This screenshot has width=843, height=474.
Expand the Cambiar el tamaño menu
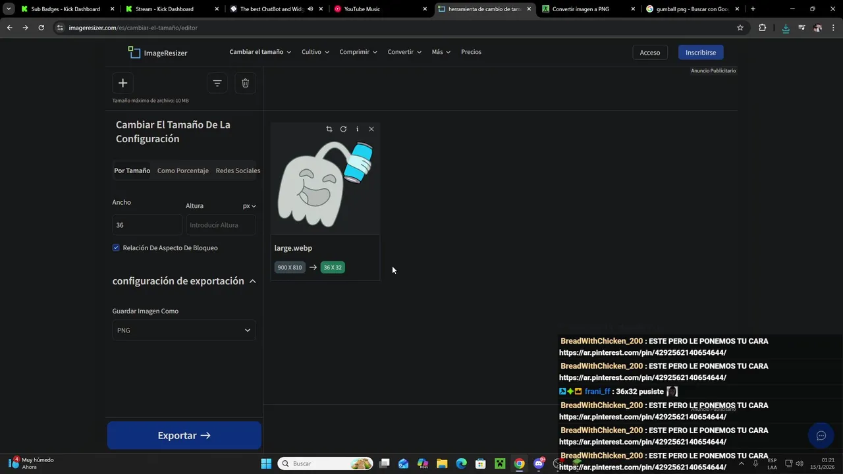(x=260, y=52)
